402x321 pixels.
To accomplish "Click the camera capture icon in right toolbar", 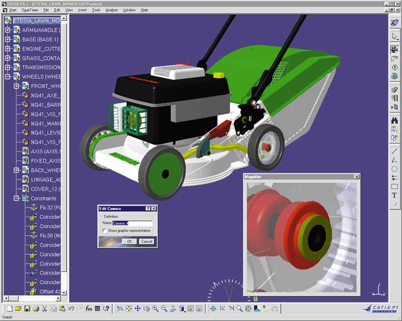I will coord(394,49).
